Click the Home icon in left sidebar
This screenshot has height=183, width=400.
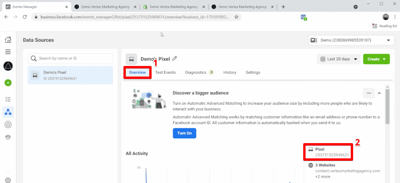pyautogui.click(x=8, y=40)
